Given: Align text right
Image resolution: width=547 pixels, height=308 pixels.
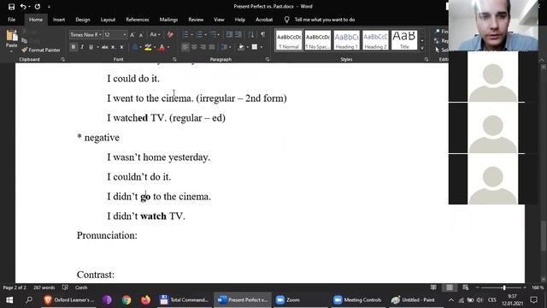Looking at the screenshot, I should pos(203,47).
